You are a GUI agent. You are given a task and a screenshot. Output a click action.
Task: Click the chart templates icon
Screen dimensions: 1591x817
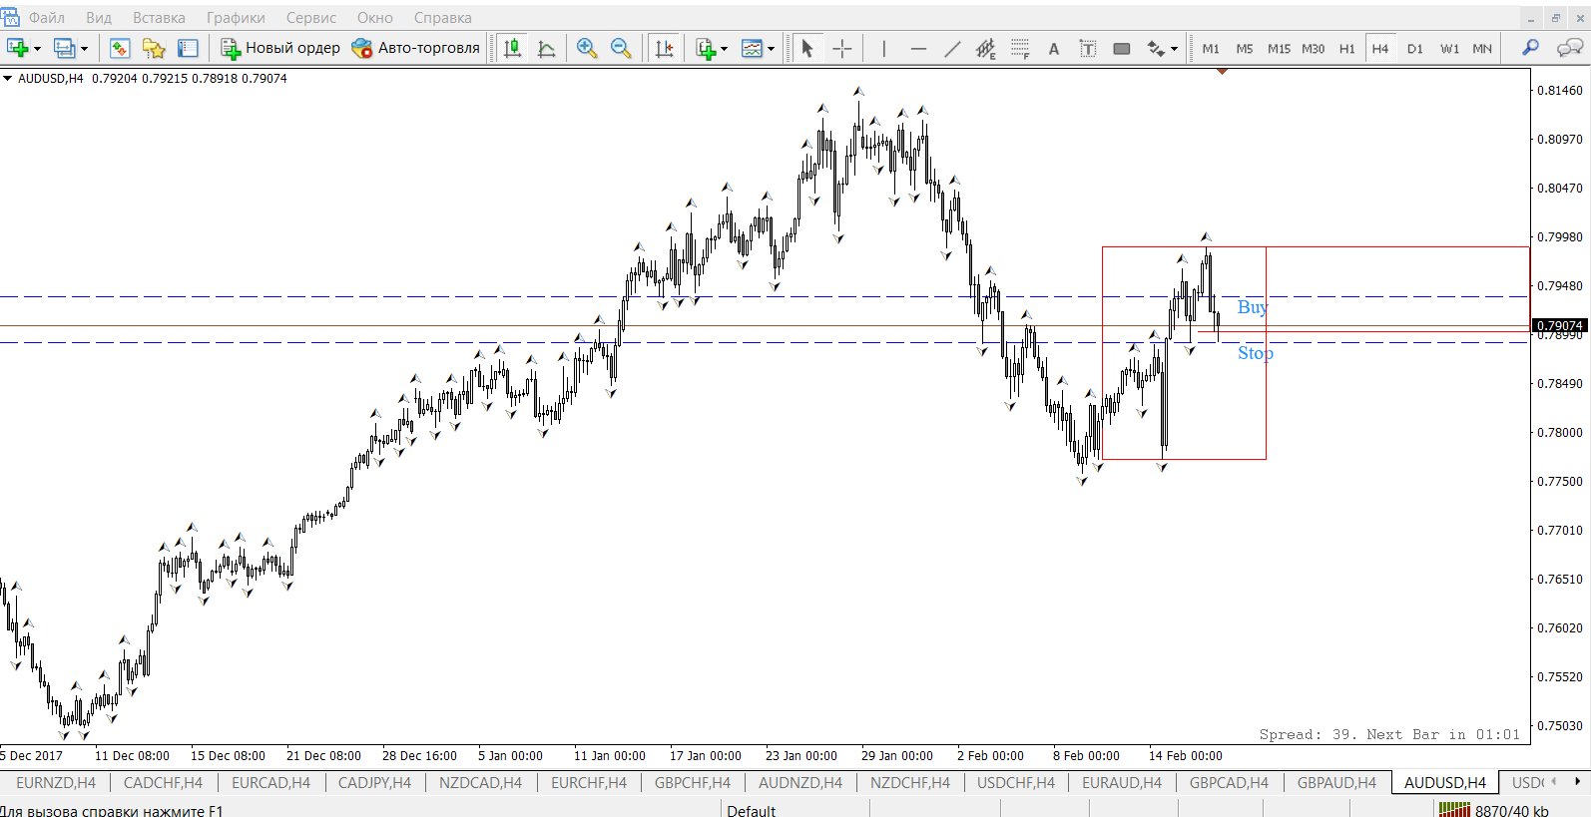[x=753, y=48]
